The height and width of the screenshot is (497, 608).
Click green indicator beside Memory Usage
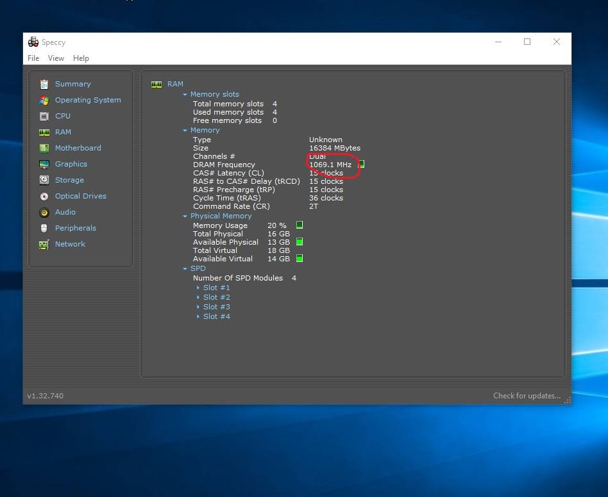point(300,225)
